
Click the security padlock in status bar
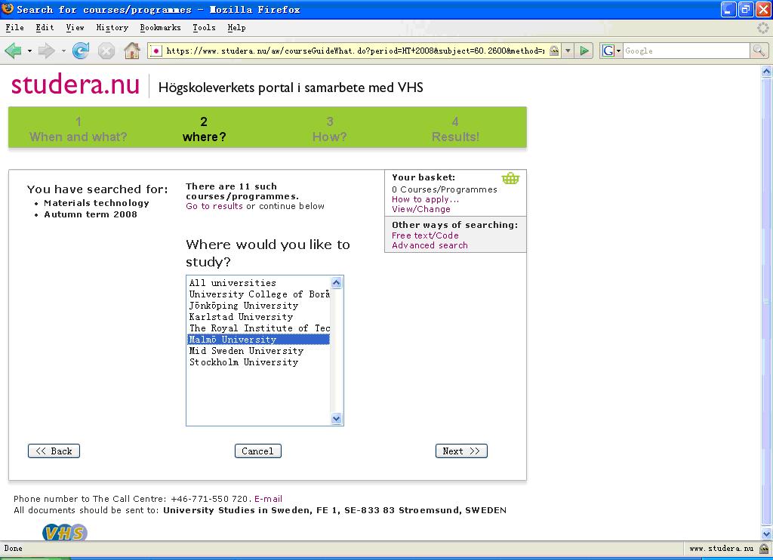(x=764, y=548)
